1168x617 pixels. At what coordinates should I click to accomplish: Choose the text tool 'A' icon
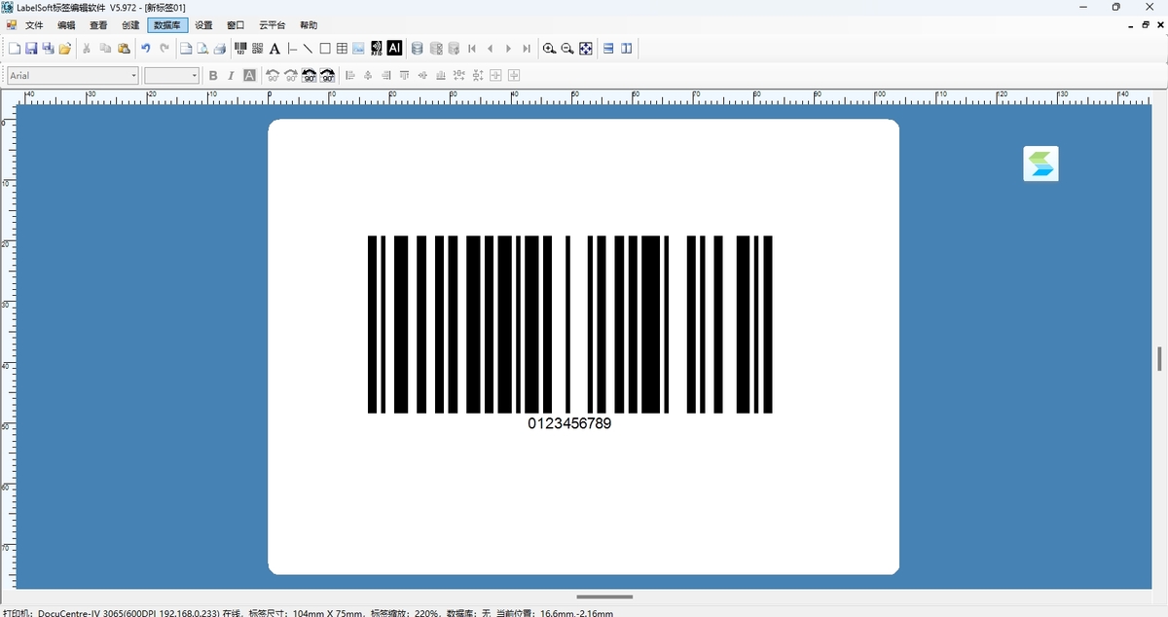[274, 49]
